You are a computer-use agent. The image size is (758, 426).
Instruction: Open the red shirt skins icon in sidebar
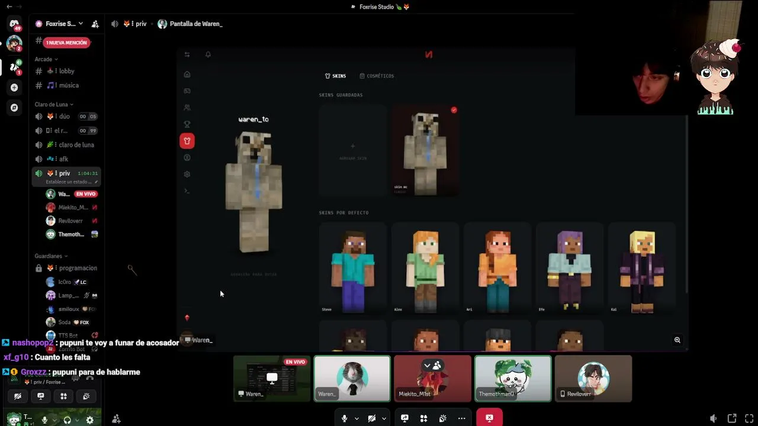187,141
